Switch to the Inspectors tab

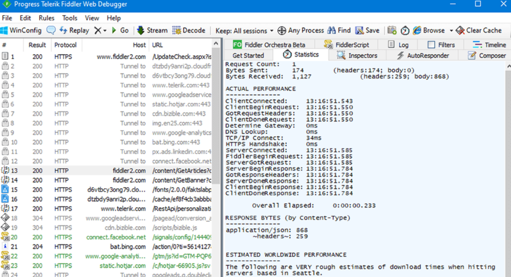click(357, 55)
